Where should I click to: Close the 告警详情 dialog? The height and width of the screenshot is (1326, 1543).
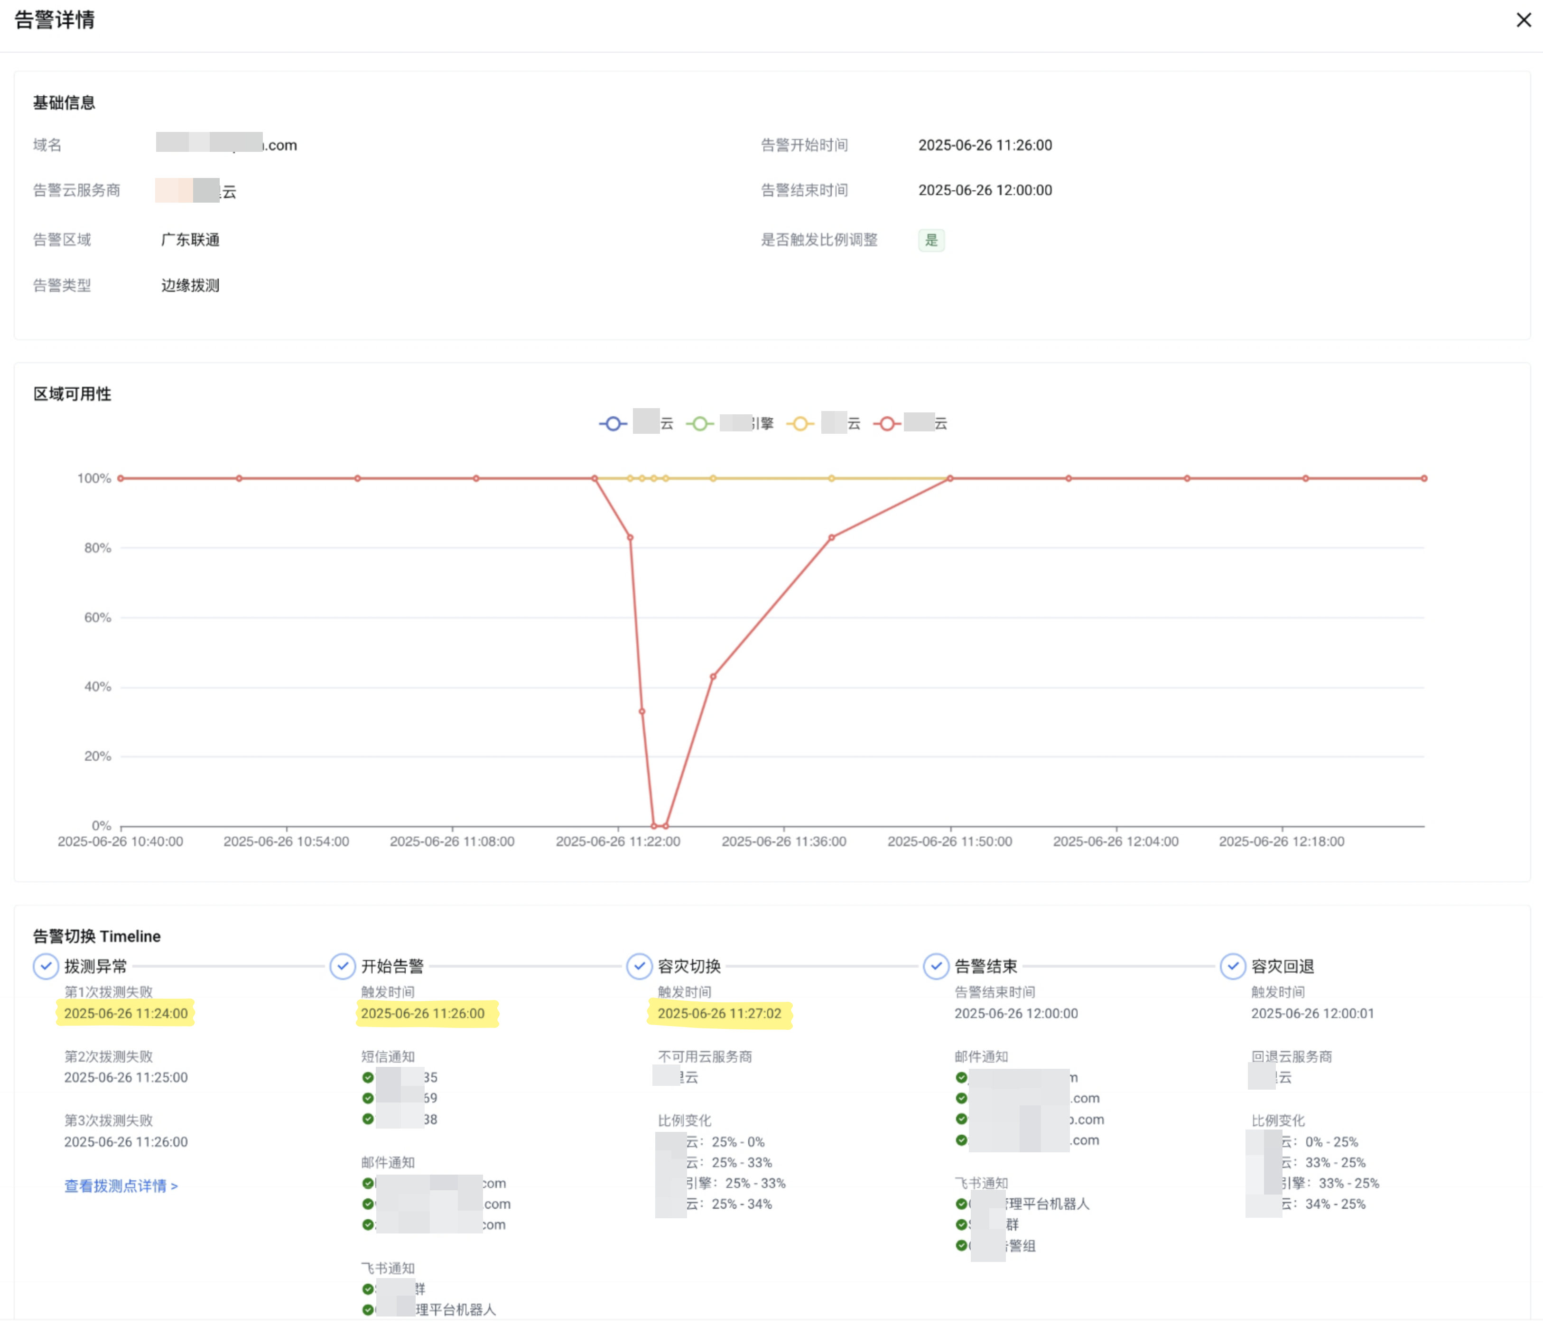[1524, 20]
